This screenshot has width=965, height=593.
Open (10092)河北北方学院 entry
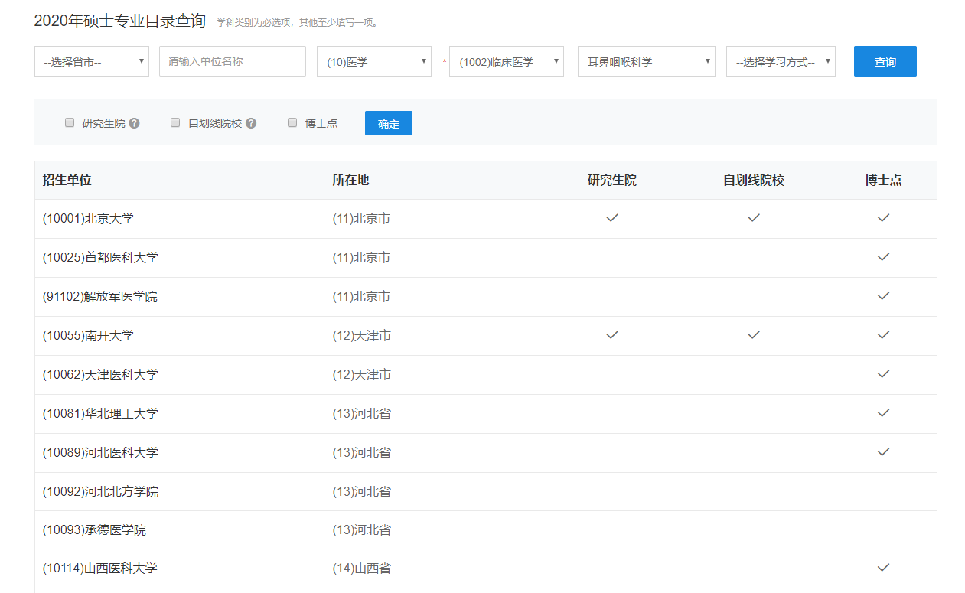coord(100,492)
